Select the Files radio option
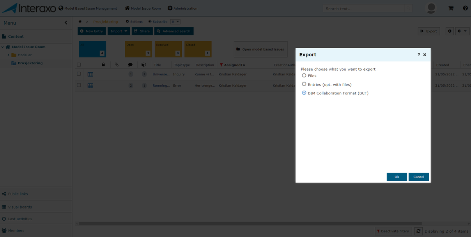 [304, 76]
